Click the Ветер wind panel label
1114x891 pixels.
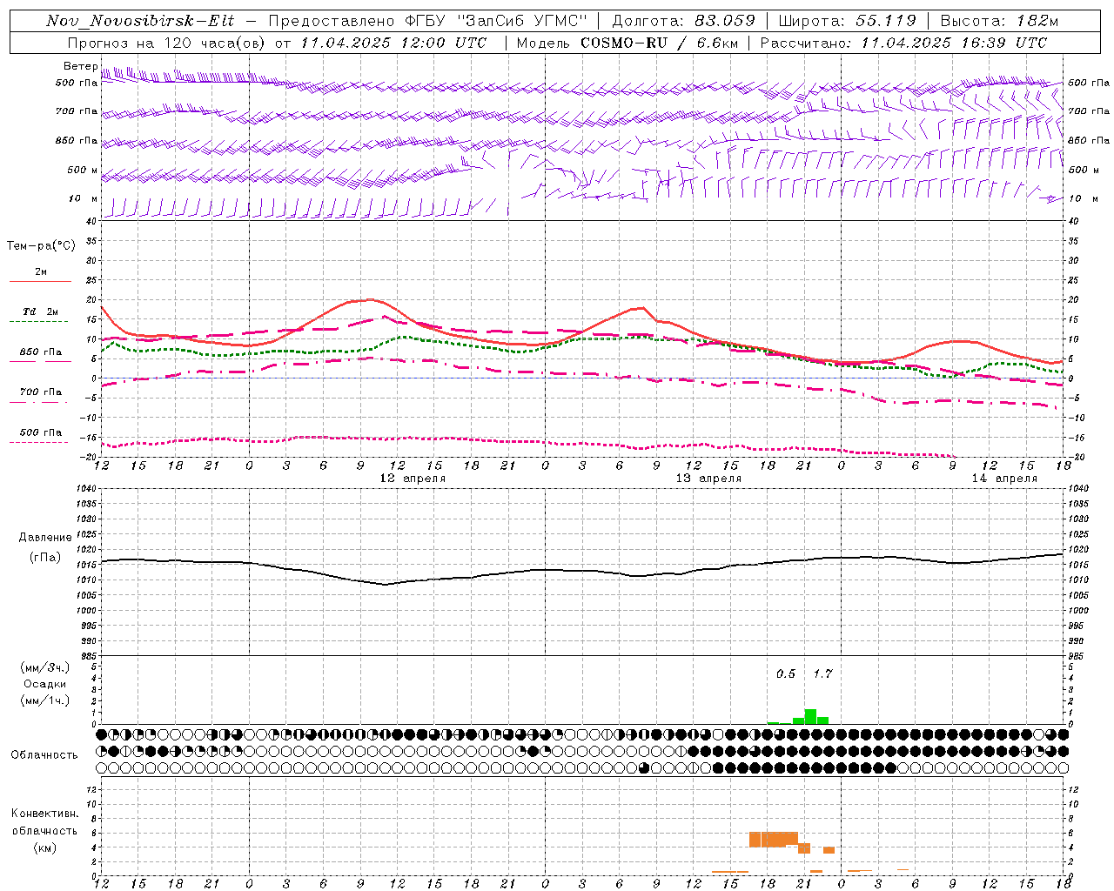[80, 66]
